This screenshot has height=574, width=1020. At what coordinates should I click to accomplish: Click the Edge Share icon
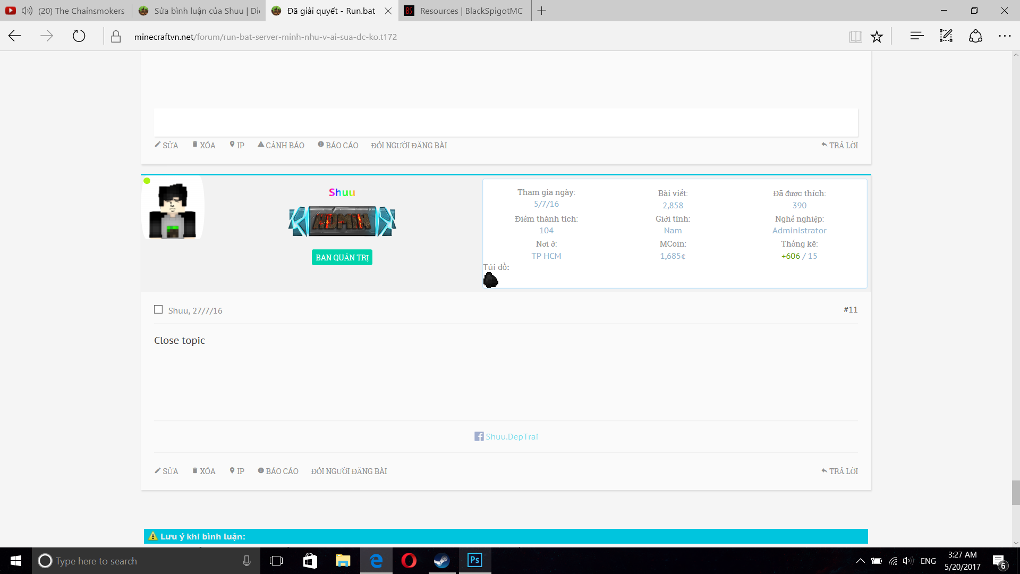[x=975, y=36]
